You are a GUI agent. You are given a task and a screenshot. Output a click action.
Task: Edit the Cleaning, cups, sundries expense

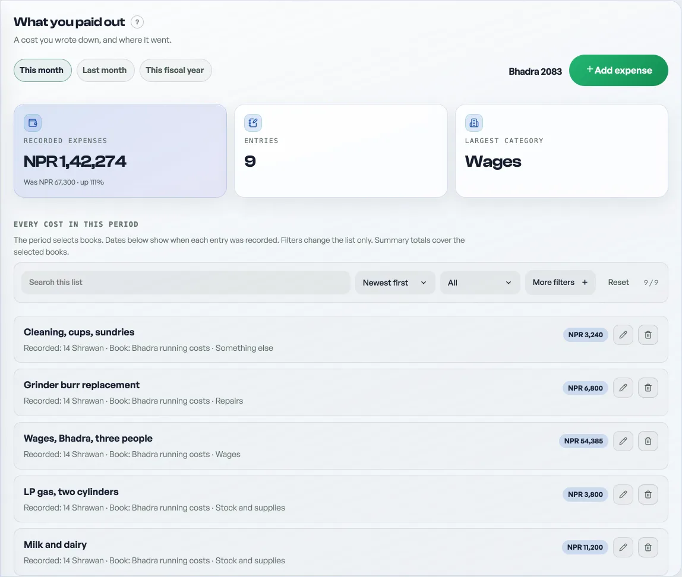click(623, 335)
